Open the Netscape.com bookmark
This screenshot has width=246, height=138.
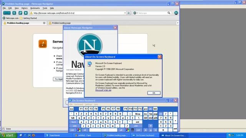[x=10, y=18]
